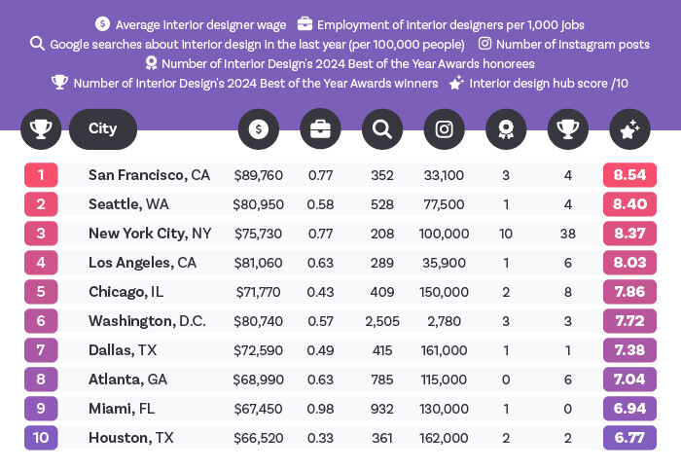Click Seattle's $80,950 wage value
Screen dimensions: 681x471
259,204
